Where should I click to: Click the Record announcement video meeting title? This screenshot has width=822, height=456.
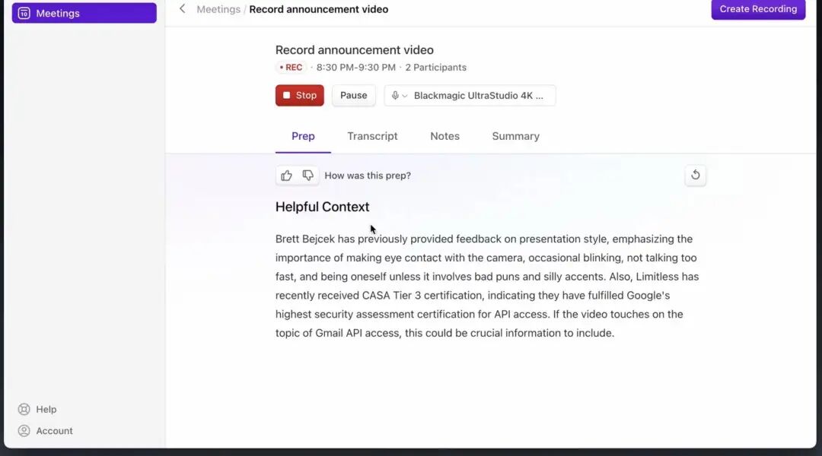point(354,50)
